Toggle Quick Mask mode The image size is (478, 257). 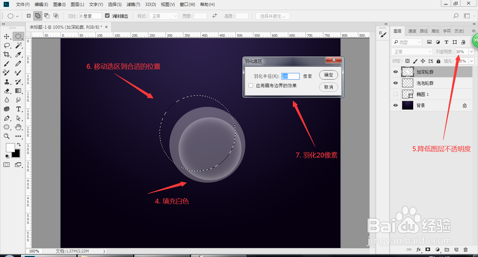tap(7, 165)
